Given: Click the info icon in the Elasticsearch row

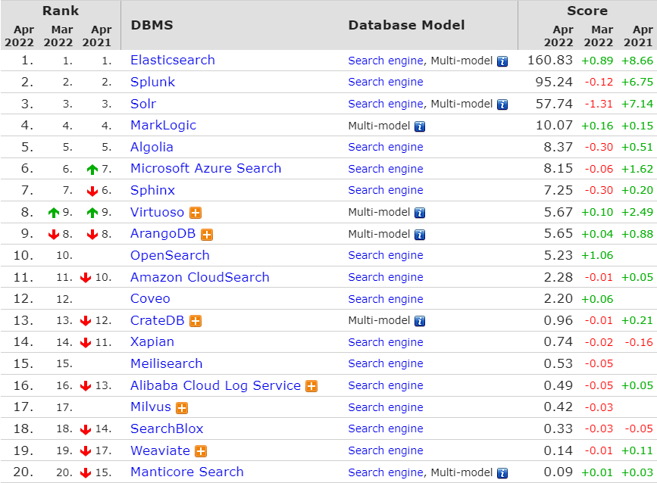Looking at the screenshot, I should pyautogui.click(x=502, y=61).
